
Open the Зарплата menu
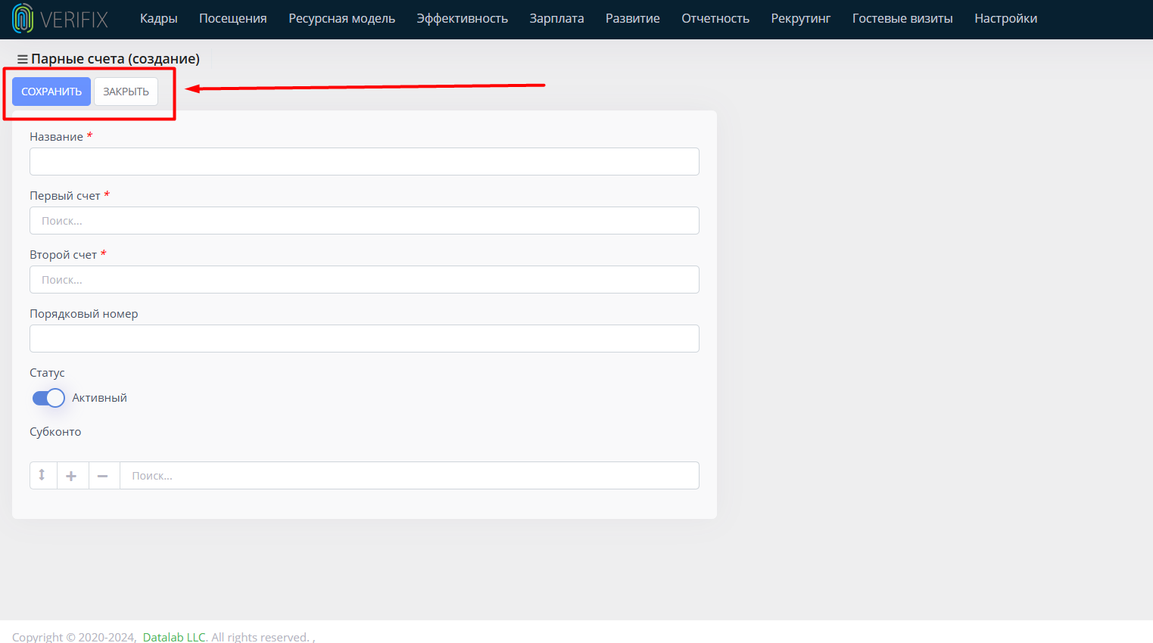pyautogui.click(x=556, y=19)
